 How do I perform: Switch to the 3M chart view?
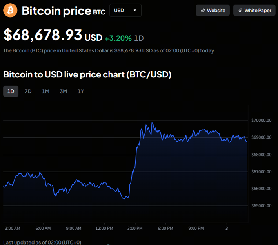(x=63, y=91)
